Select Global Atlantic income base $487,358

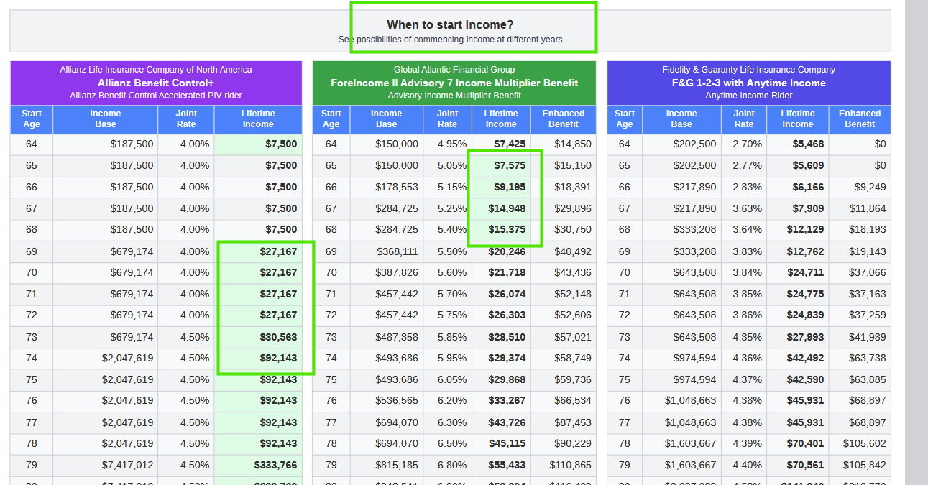[397, 337]
